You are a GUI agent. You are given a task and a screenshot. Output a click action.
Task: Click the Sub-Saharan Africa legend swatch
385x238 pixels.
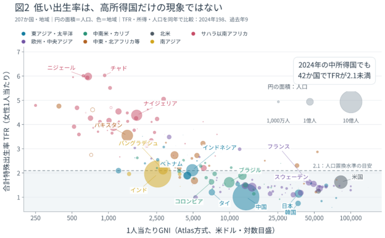tap(193, 34)
